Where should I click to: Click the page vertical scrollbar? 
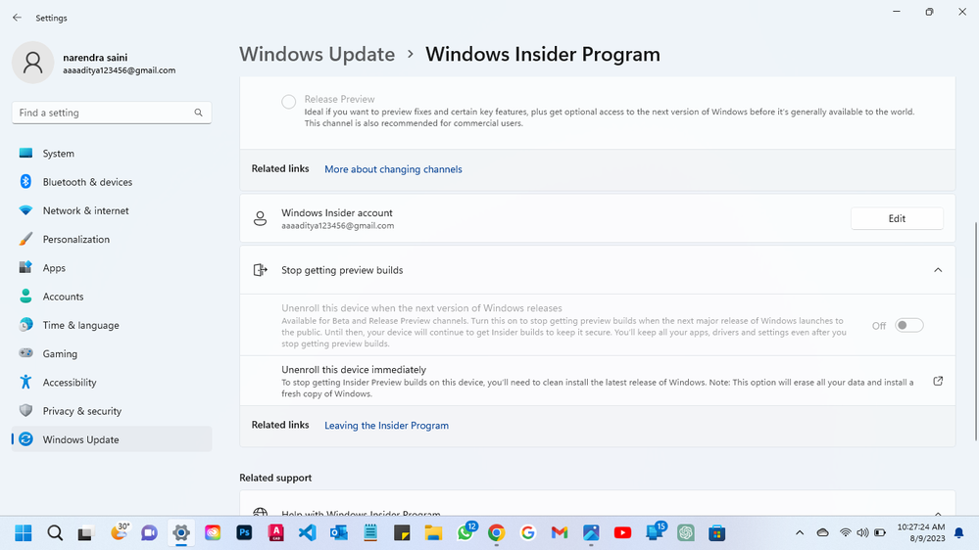975,331
